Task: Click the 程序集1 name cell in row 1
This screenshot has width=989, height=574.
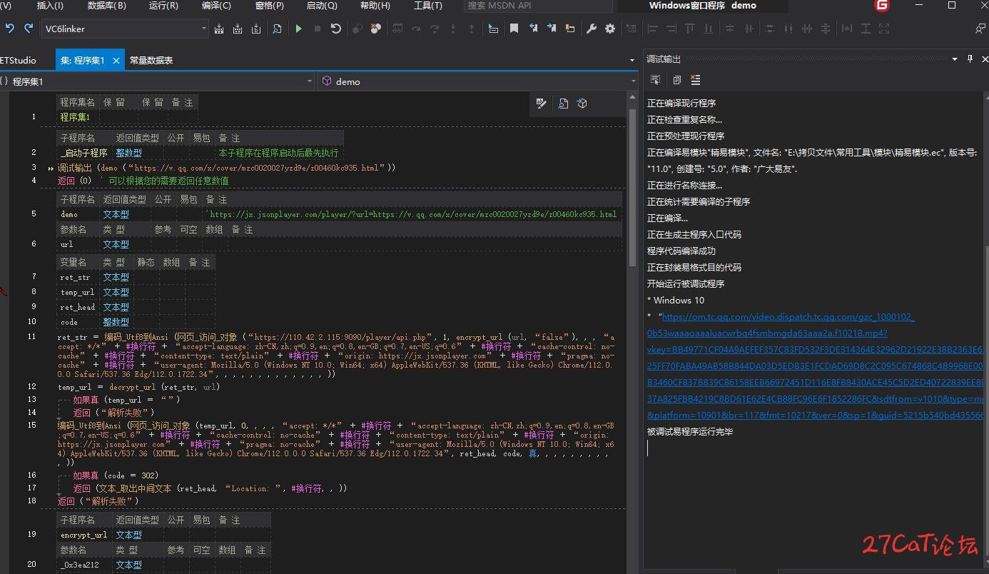Action: 77,117
